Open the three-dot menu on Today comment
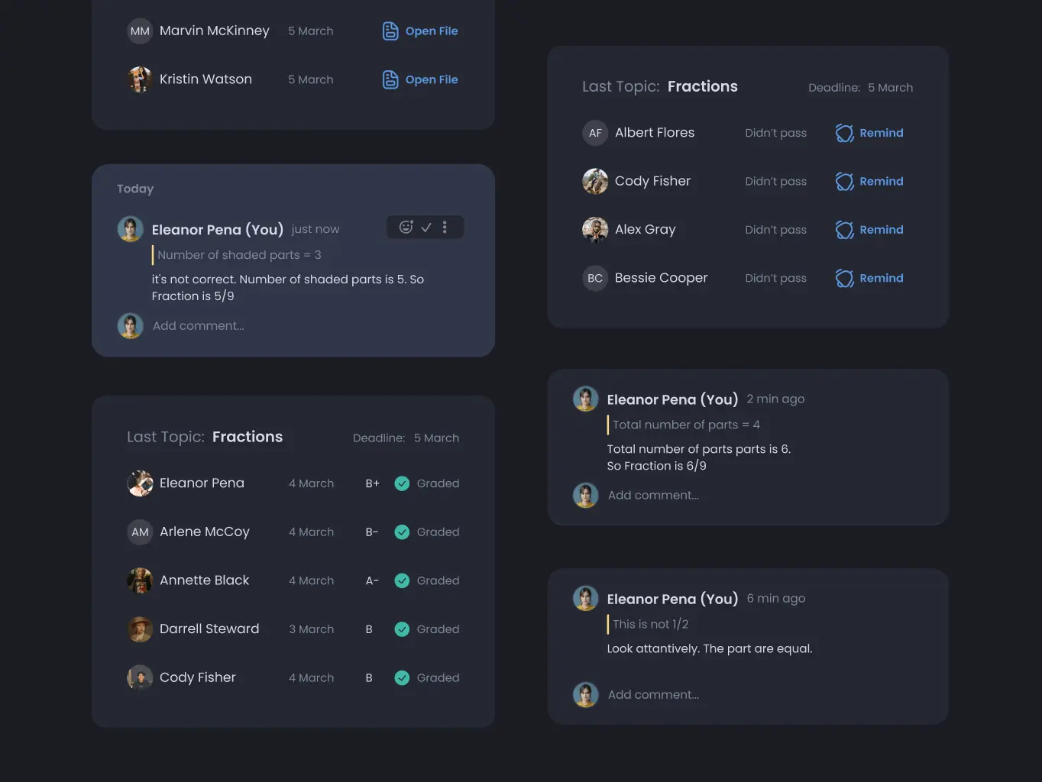The width and height of the screenshot is (1042, 782). 445,227
